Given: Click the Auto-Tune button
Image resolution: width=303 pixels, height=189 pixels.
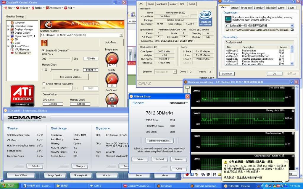Looking at the screenshot, I should 112,43.
